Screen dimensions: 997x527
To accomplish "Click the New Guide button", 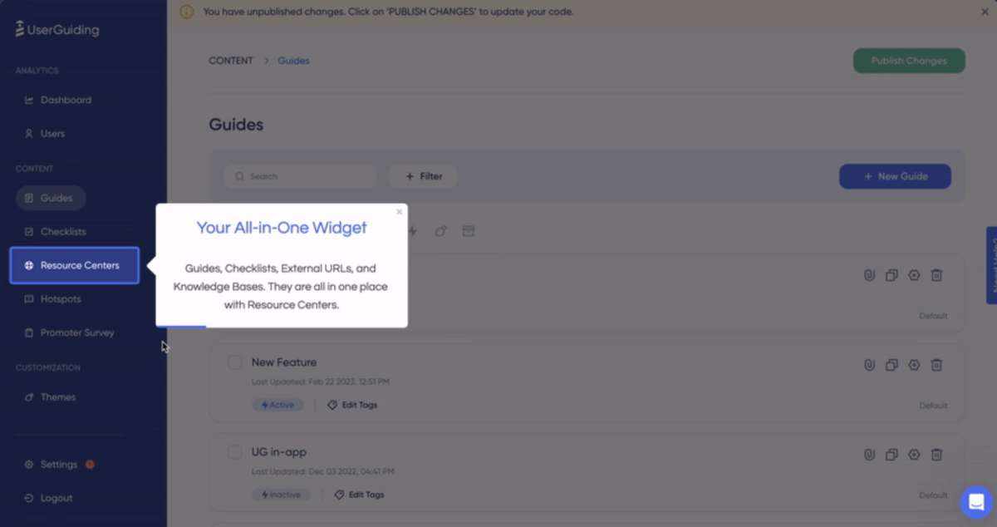I will [x=895, y=176].
